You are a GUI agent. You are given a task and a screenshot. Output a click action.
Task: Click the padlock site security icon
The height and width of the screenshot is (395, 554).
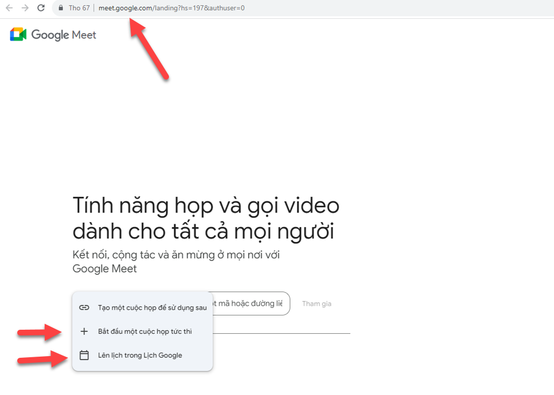pyautogui.click(x=61, y=8)
